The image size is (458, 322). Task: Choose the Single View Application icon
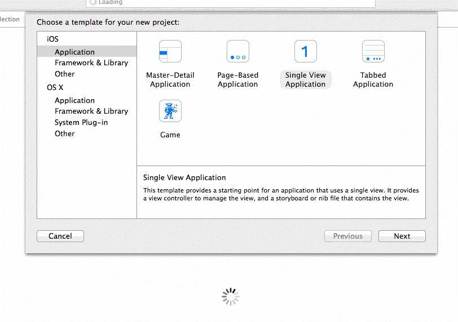(x=306, y=51)
